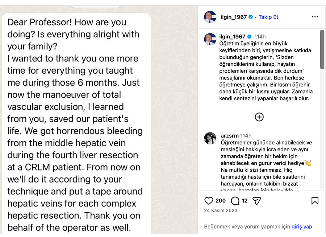Save the post with the bookmark icon
326x237 pixels.
(x=315, y=201)
